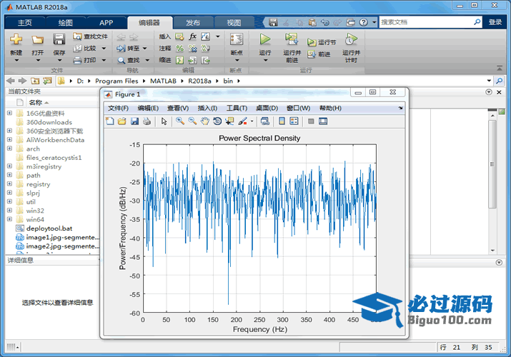
Task: Select the Zoom In tool in Figure
Action: tap(180, 121)
